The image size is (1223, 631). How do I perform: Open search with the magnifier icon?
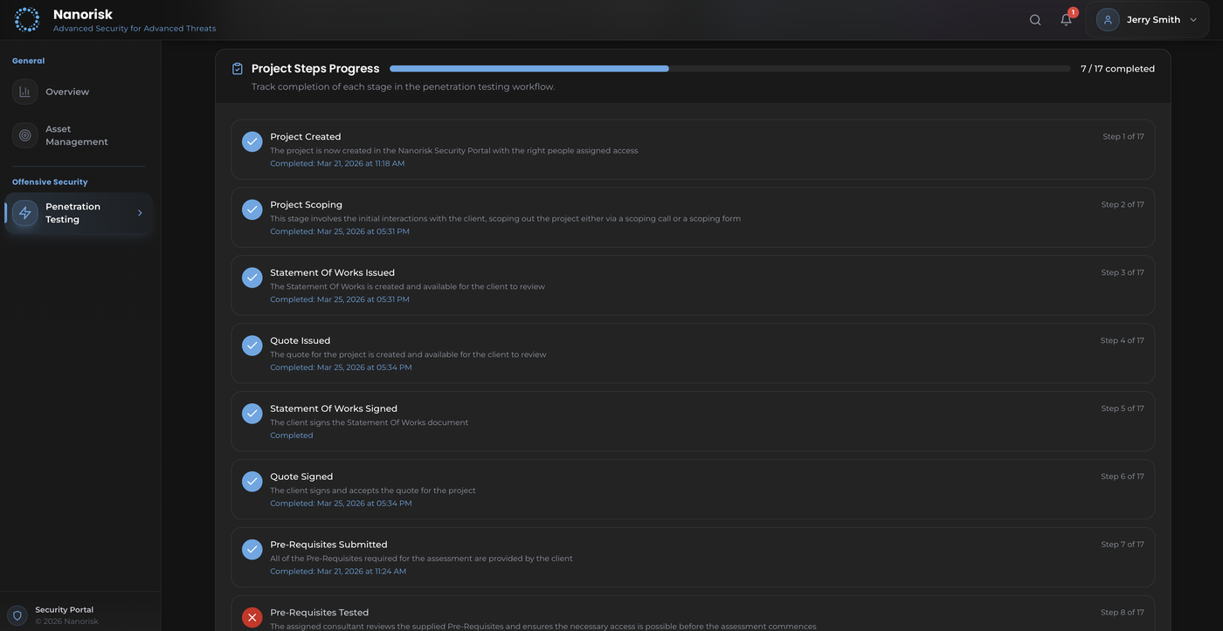[x=1035, y=20]
